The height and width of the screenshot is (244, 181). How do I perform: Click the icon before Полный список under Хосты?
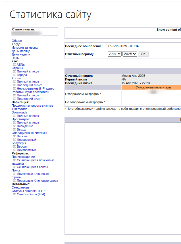14,82
